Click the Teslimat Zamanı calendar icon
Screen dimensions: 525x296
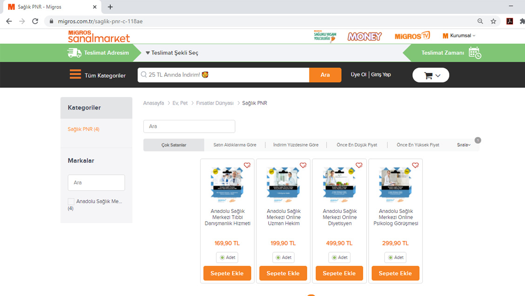tap(475, 53)
